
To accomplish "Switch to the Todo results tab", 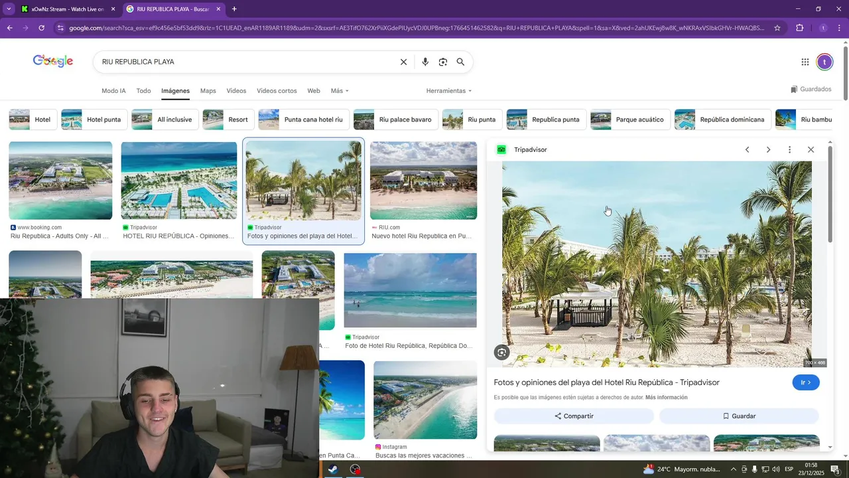I will 143,90.
